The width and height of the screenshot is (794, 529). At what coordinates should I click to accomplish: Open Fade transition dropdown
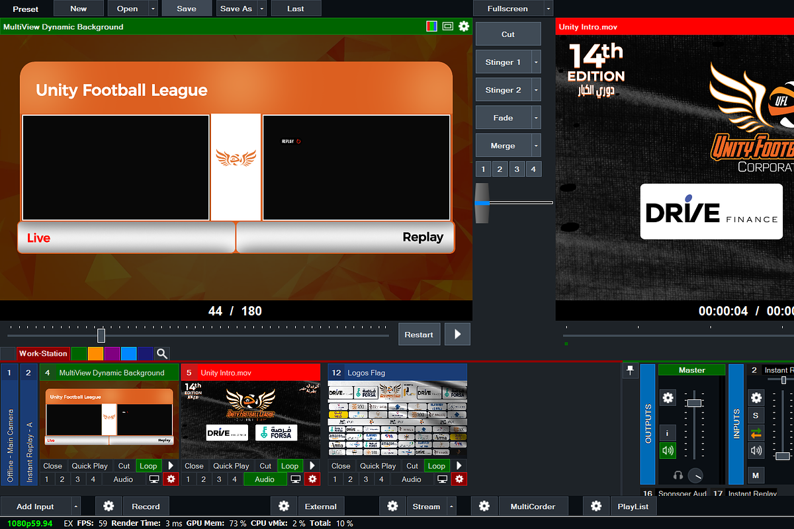(x=536, y=118)
